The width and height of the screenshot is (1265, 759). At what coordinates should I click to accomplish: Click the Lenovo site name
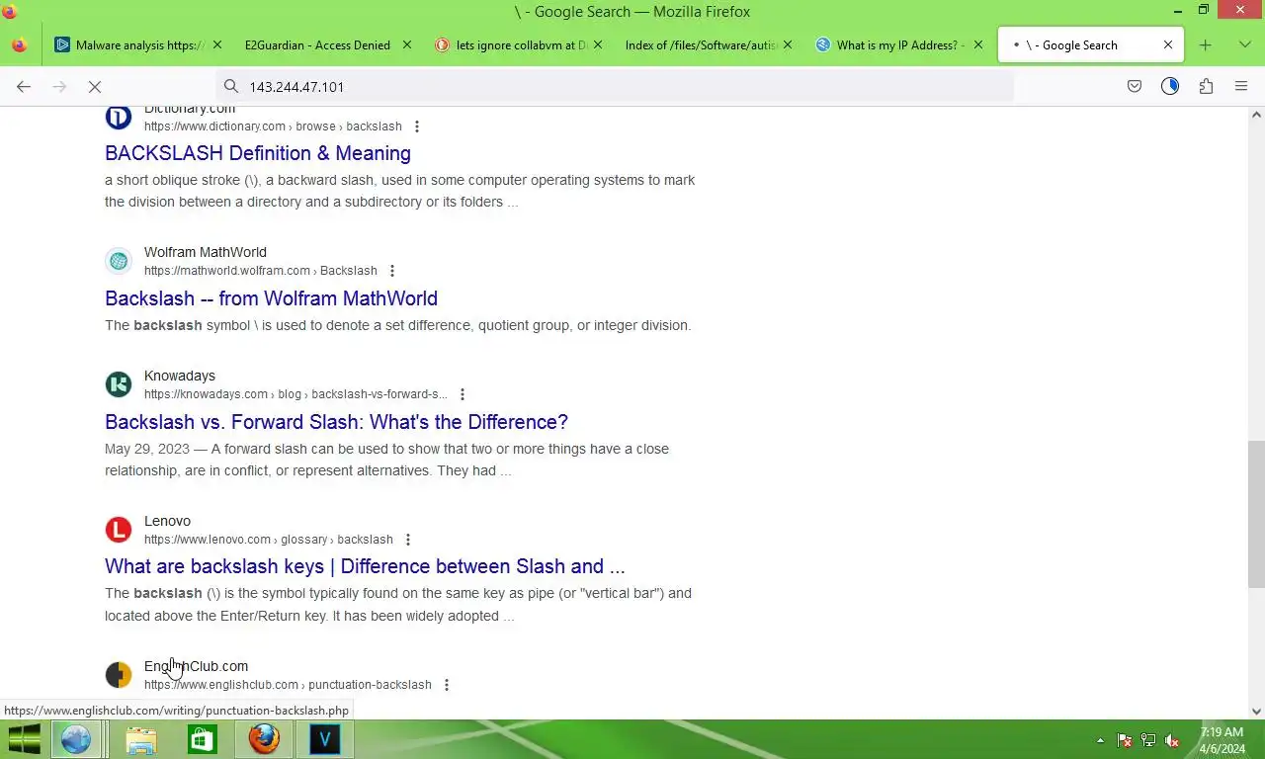[x=167, y=521]
